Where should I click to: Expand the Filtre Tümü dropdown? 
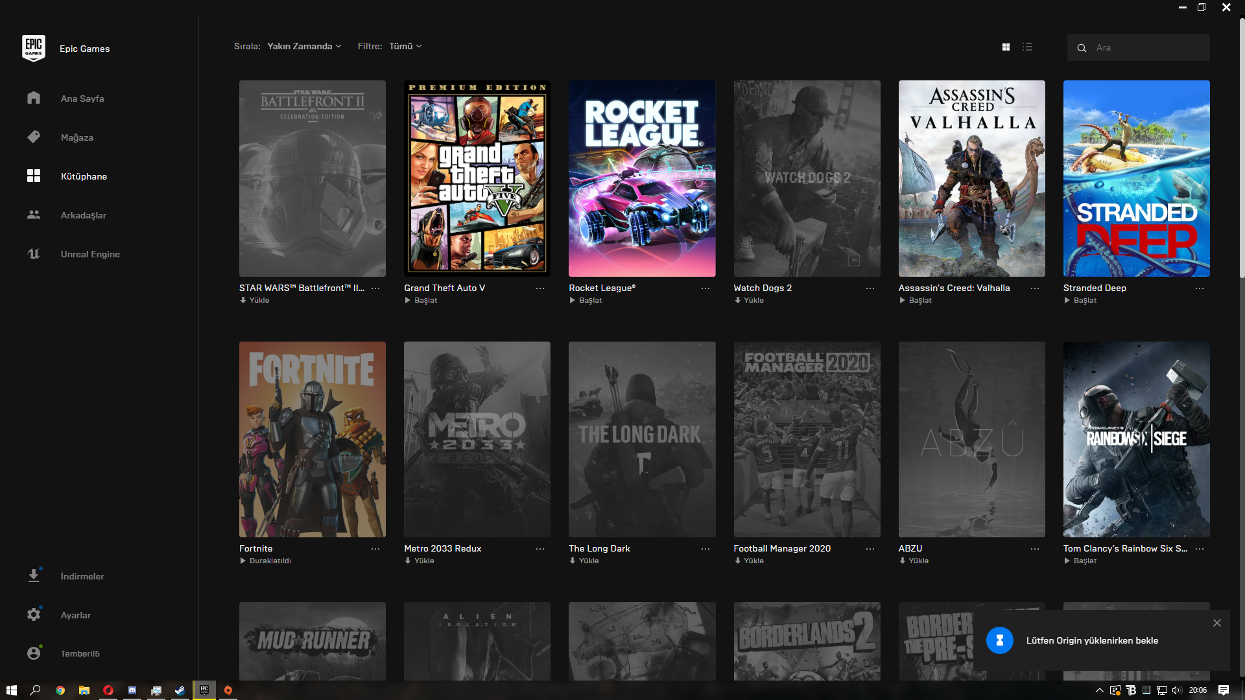pyautogui.click(x=405, y=46)
